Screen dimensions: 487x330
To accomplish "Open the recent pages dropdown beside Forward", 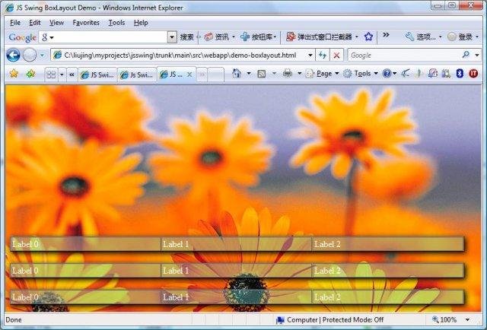I will [x=43, y=56].
